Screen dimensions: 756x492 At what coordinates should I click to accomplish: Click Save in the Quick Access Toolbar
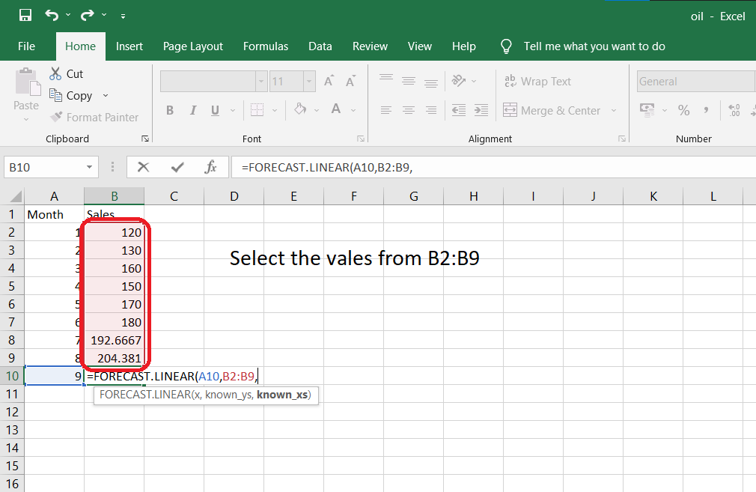click(25, 13)
